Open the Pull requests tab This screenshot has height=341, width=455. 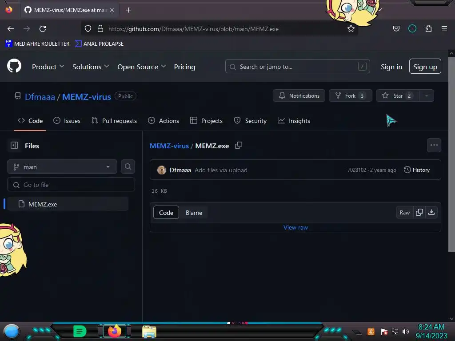point(114,121)
